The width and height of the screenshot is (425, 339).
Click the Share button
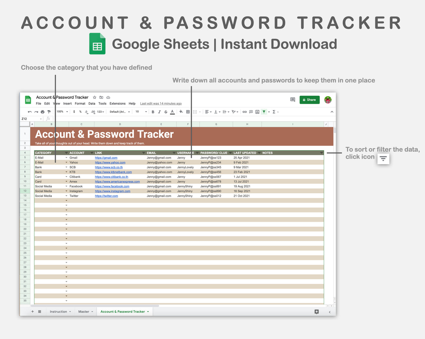(309, 100)
